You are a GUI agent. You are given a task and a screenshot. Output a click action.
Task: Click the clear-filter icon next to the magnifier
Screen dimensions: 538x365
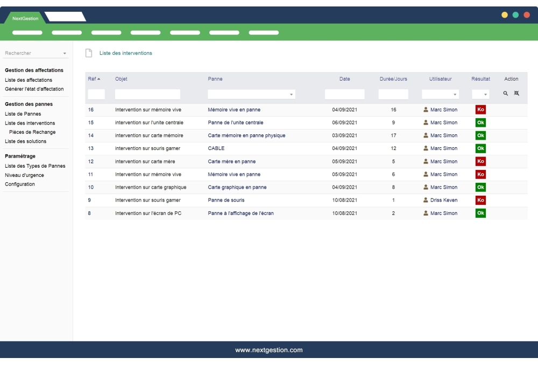pos(516,94)
